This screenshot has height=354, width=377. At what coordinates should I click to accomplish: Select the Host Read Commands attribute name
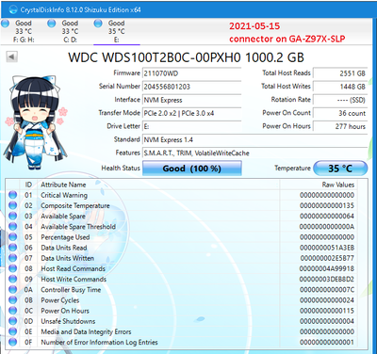[73, 268]
